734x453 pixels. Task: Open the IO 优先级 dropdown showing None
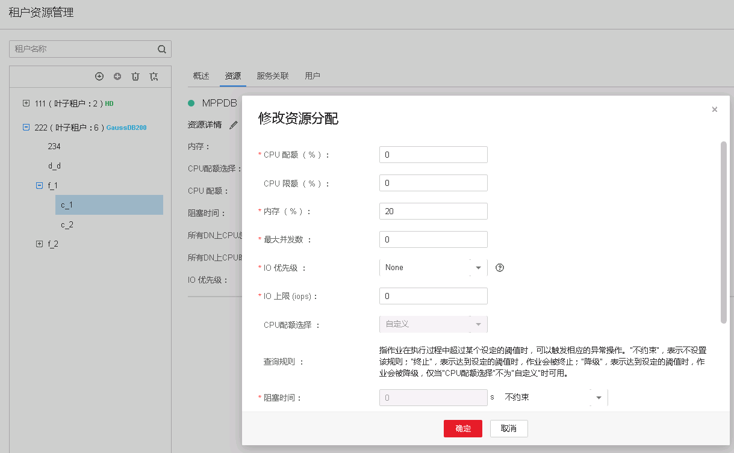[x=433, y=268]
